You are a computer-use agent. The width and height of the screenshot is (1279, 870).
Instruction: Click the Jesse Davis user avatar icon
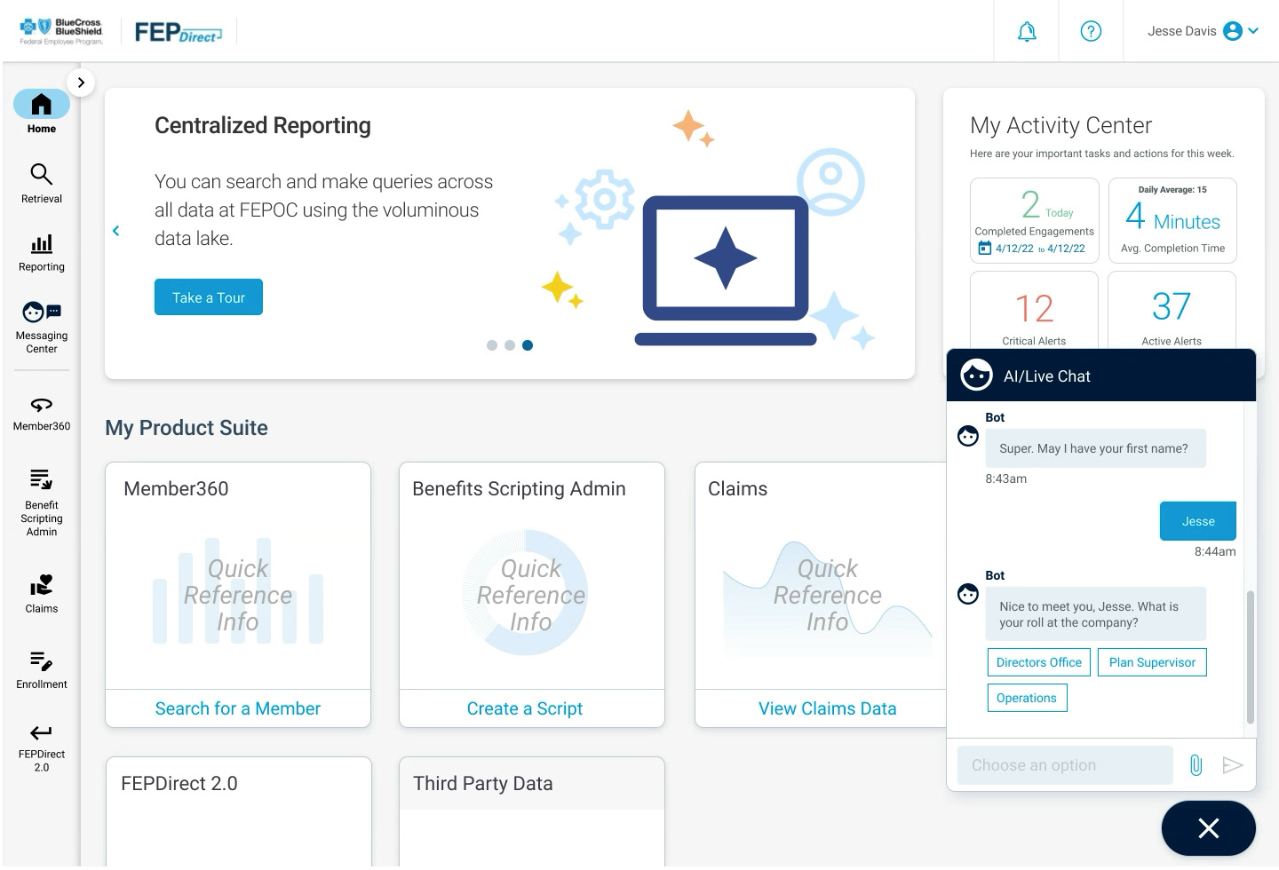1232,31
